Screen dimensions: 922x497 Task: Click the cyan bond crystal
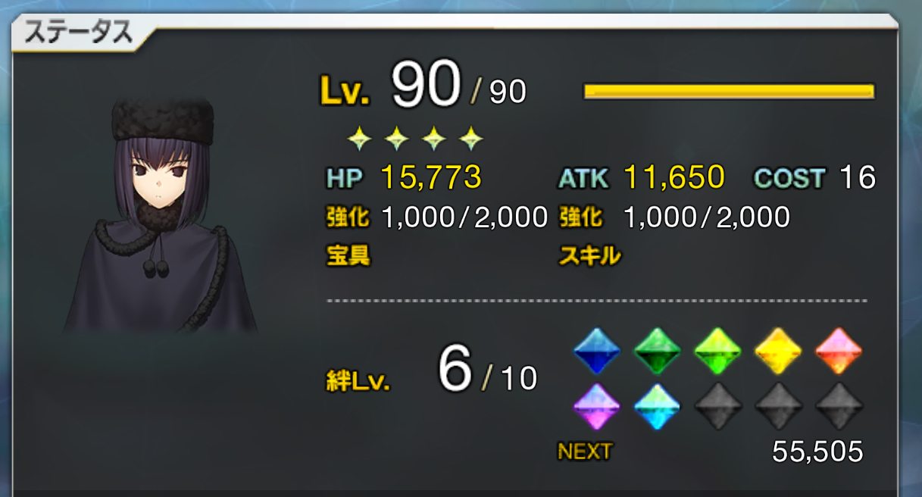pyautogui.click(x=658, y=407)
